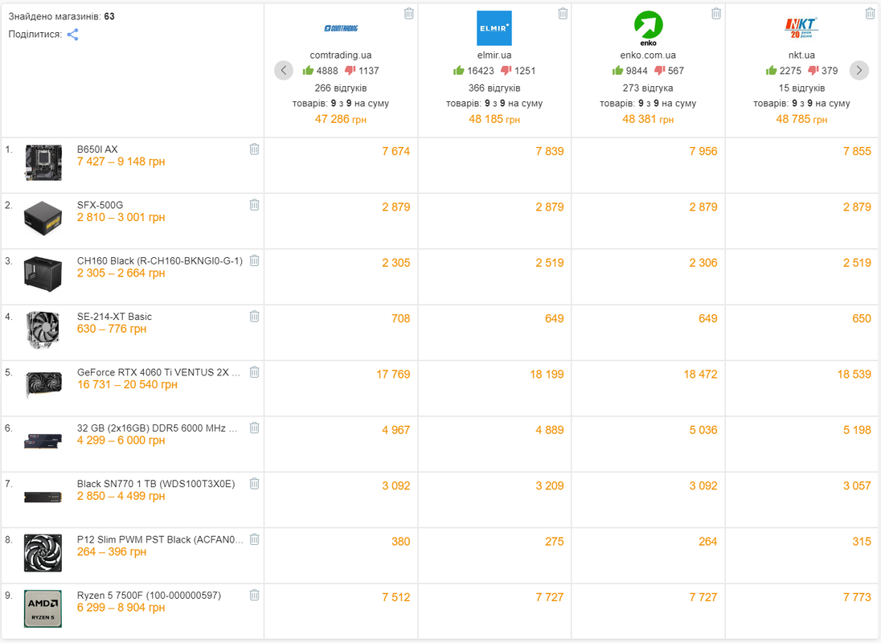
Task: Click enko.com.ua's 2 306 price for CH160 Black case
Action: tap(703, 263)
